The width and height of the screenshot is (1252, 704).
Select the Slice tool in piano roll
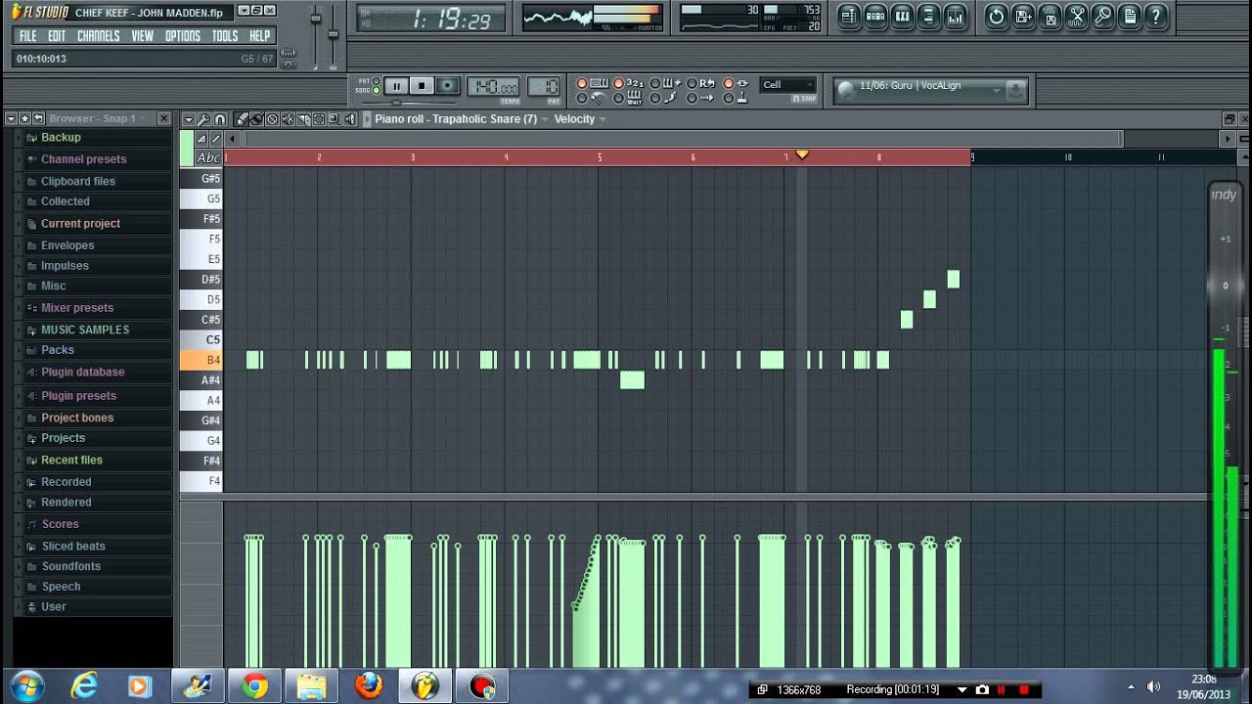tap(303, 119)
